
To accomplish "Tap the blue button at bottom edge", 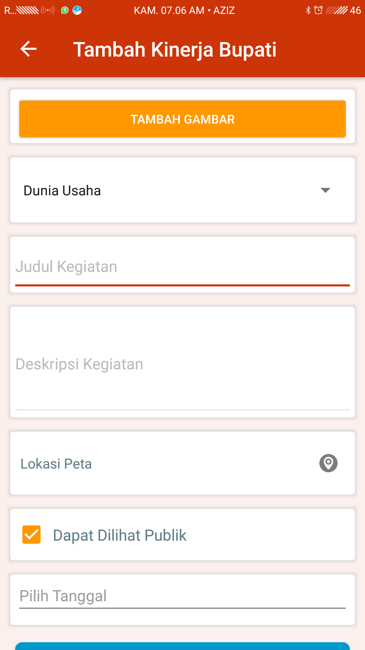I will click(182, 646).
